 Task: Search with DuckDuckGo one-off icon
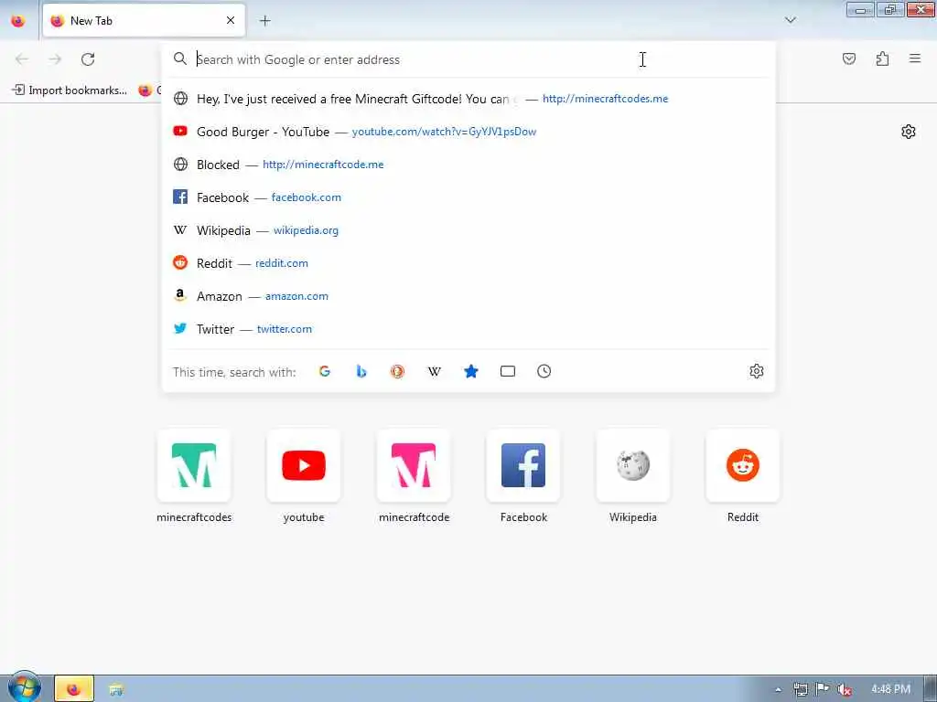397,371
